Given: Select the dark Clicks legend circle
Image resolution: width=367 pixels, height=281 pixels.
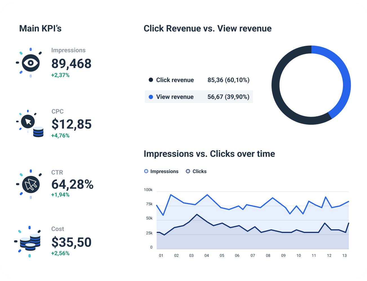Looking at the screenshot, I should [188, 171].
